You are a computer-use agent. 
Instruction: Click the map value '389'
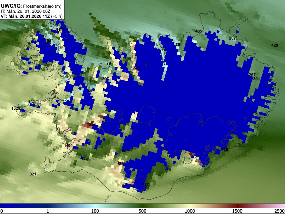click(x=225, y=150)
